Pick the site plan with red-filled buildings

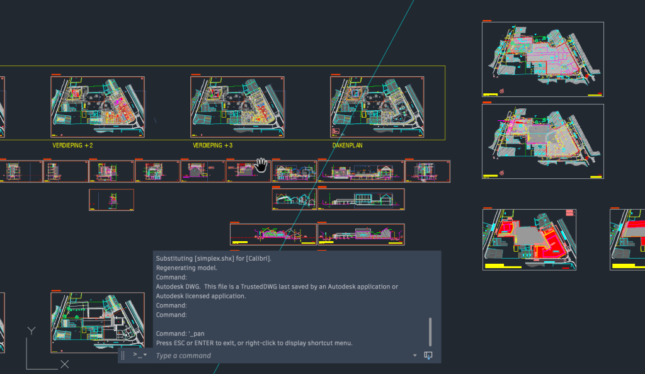tap(529, 239)
